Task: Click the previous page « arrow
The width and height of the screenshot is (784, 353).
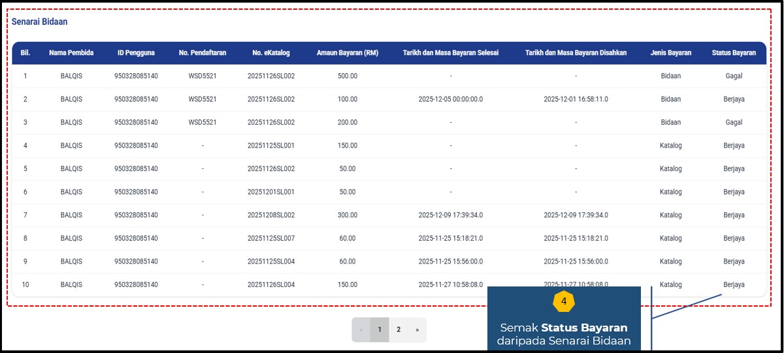Action: pos(361,330)
